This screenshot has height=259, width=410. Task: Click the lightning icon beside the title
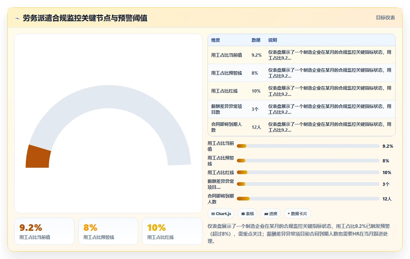pos(18,18)
